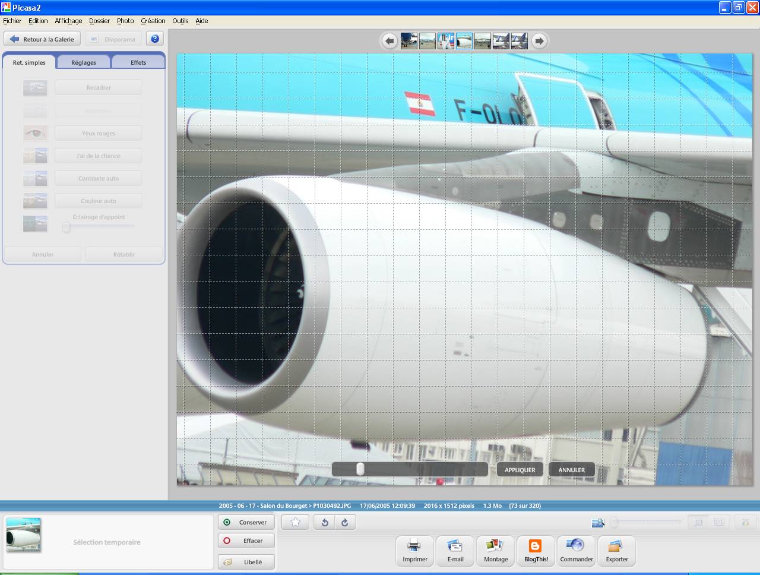Click ANNULER on the straighten overlay
The width and height of the screenshot is (760, 575).
point(572,470)
